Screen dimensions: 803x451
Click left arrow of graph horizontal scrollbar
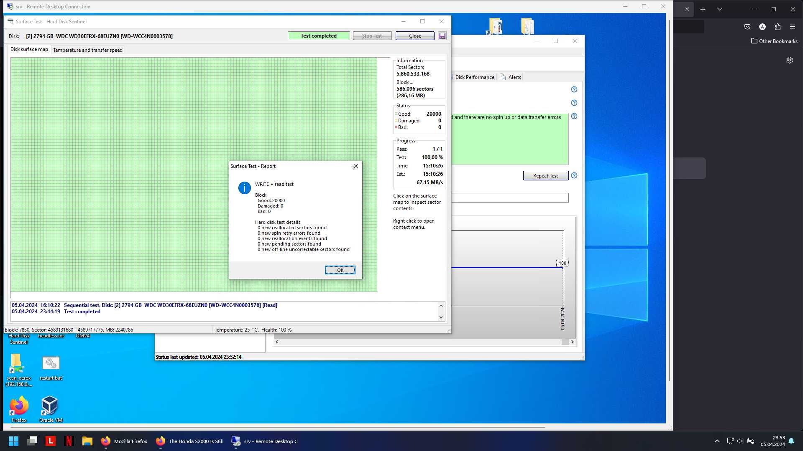click(x=277, y=342)
